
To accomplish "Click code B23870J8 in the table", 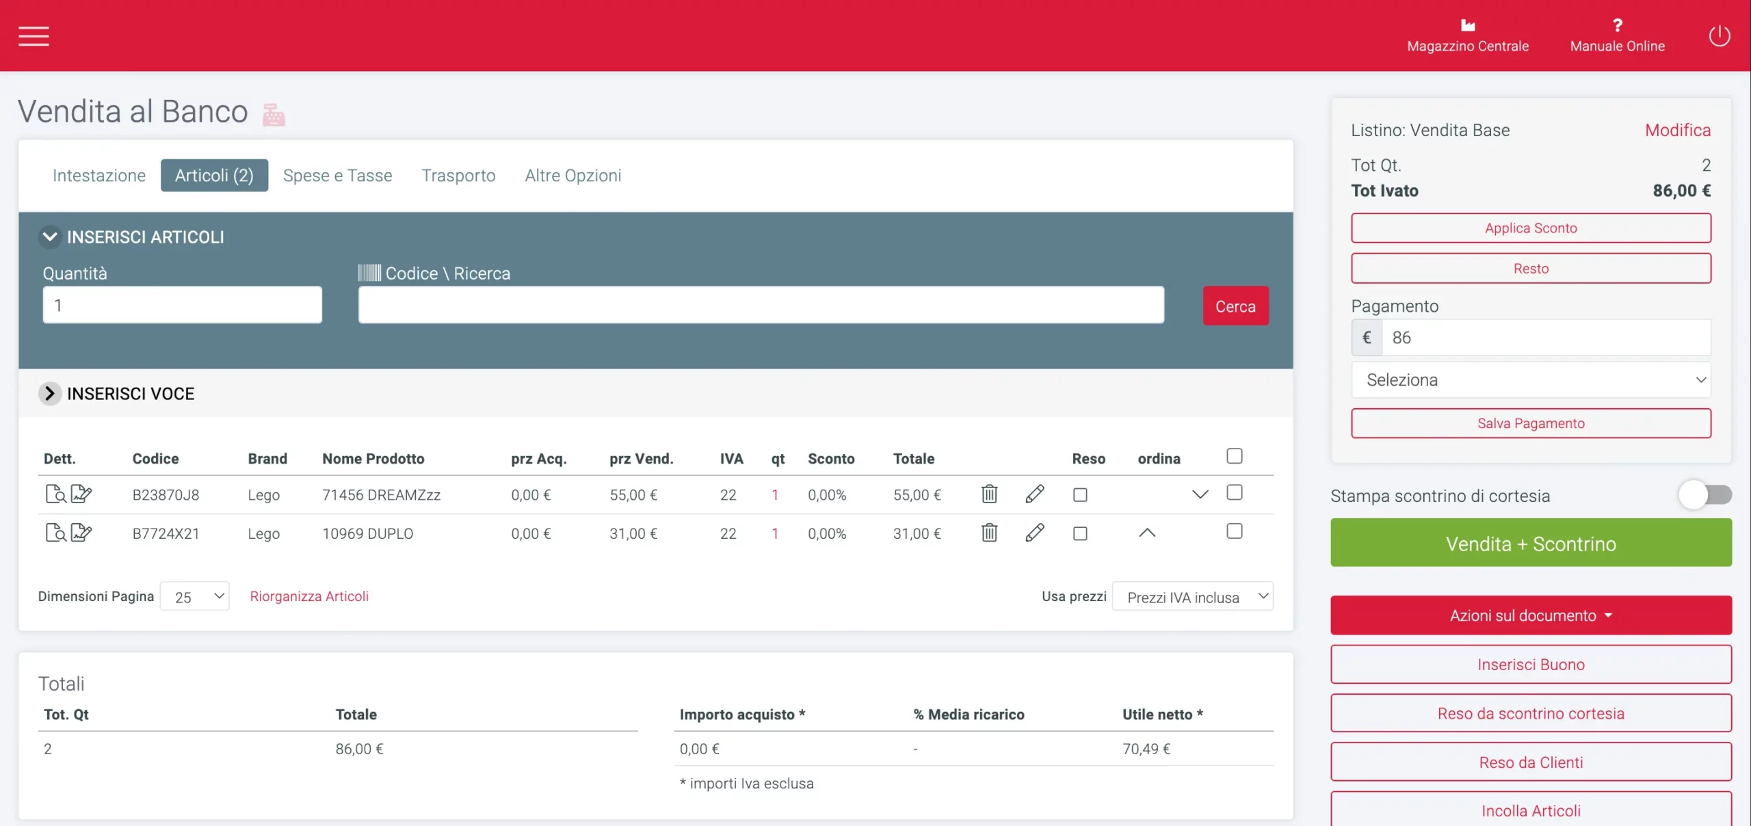I will 166,494.
